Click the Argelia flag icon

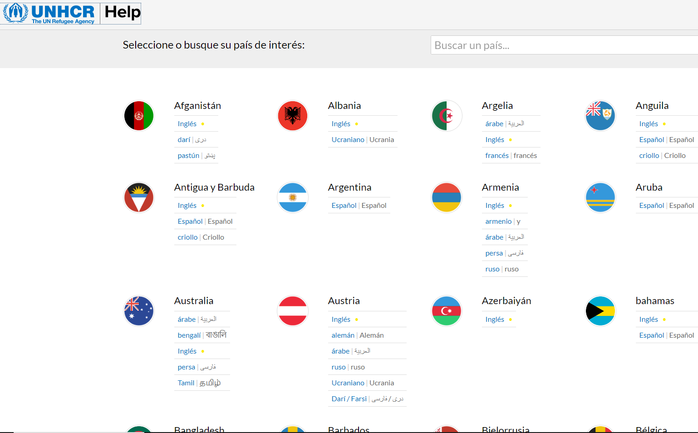click(447, 116)
